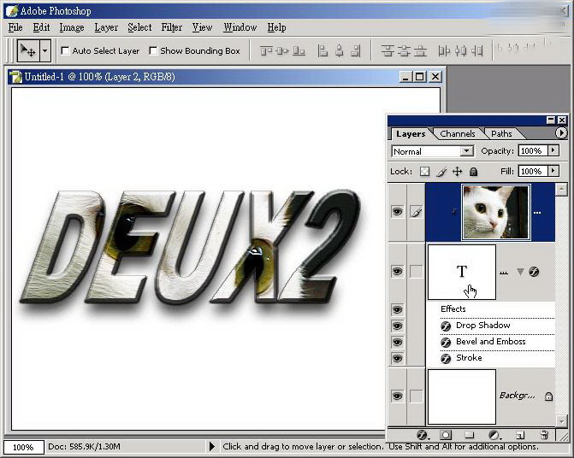
Task: Click the Opacity 100% input field
Action: (533, 150)
